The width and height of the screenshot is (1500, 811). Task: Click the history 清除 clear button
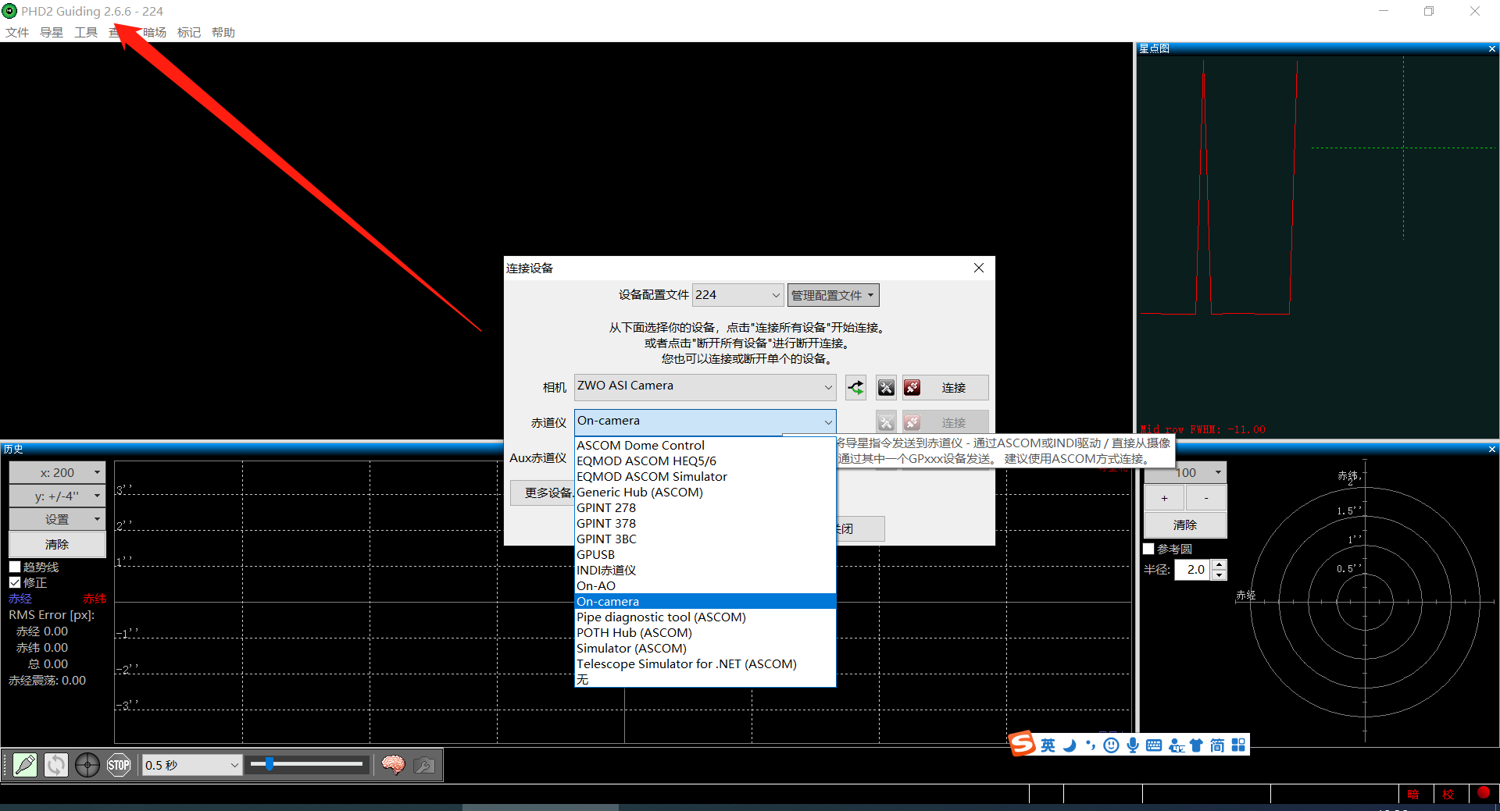point(57,544)
